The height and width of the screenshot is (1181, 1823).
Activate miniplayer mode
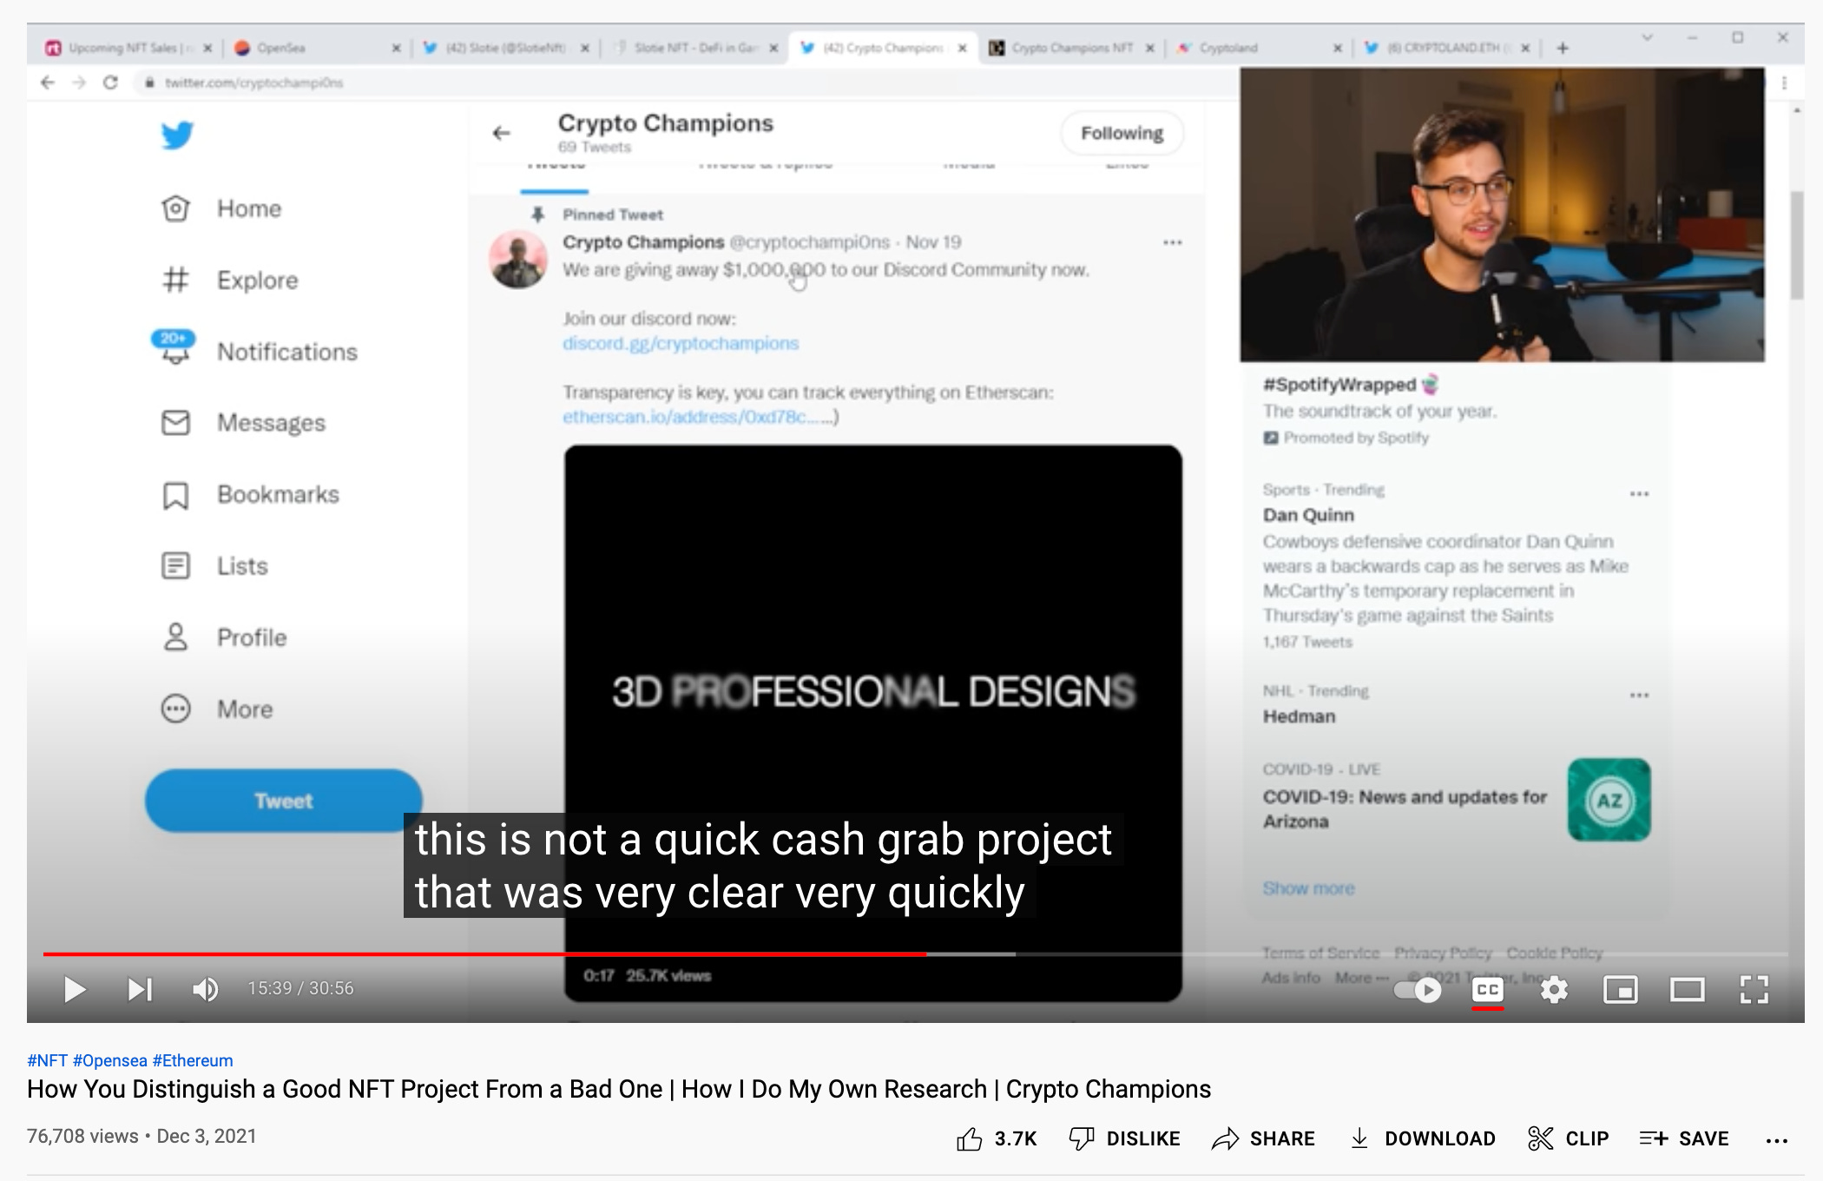(x=1620, y=990)
